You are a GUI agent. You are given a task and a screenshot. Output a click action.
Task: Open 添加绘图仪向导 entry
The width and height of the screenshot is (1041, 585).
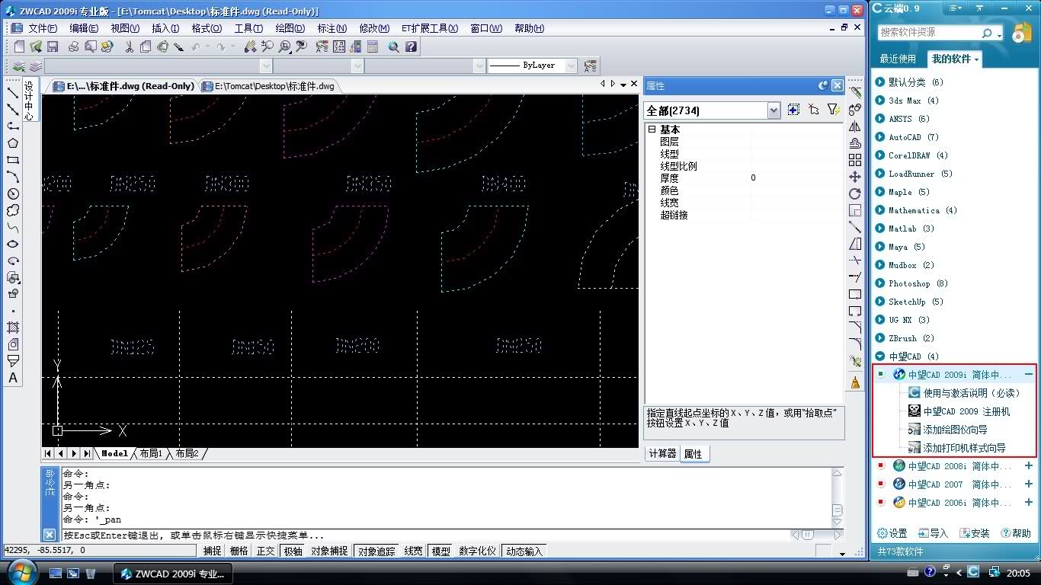click(956, 430)
